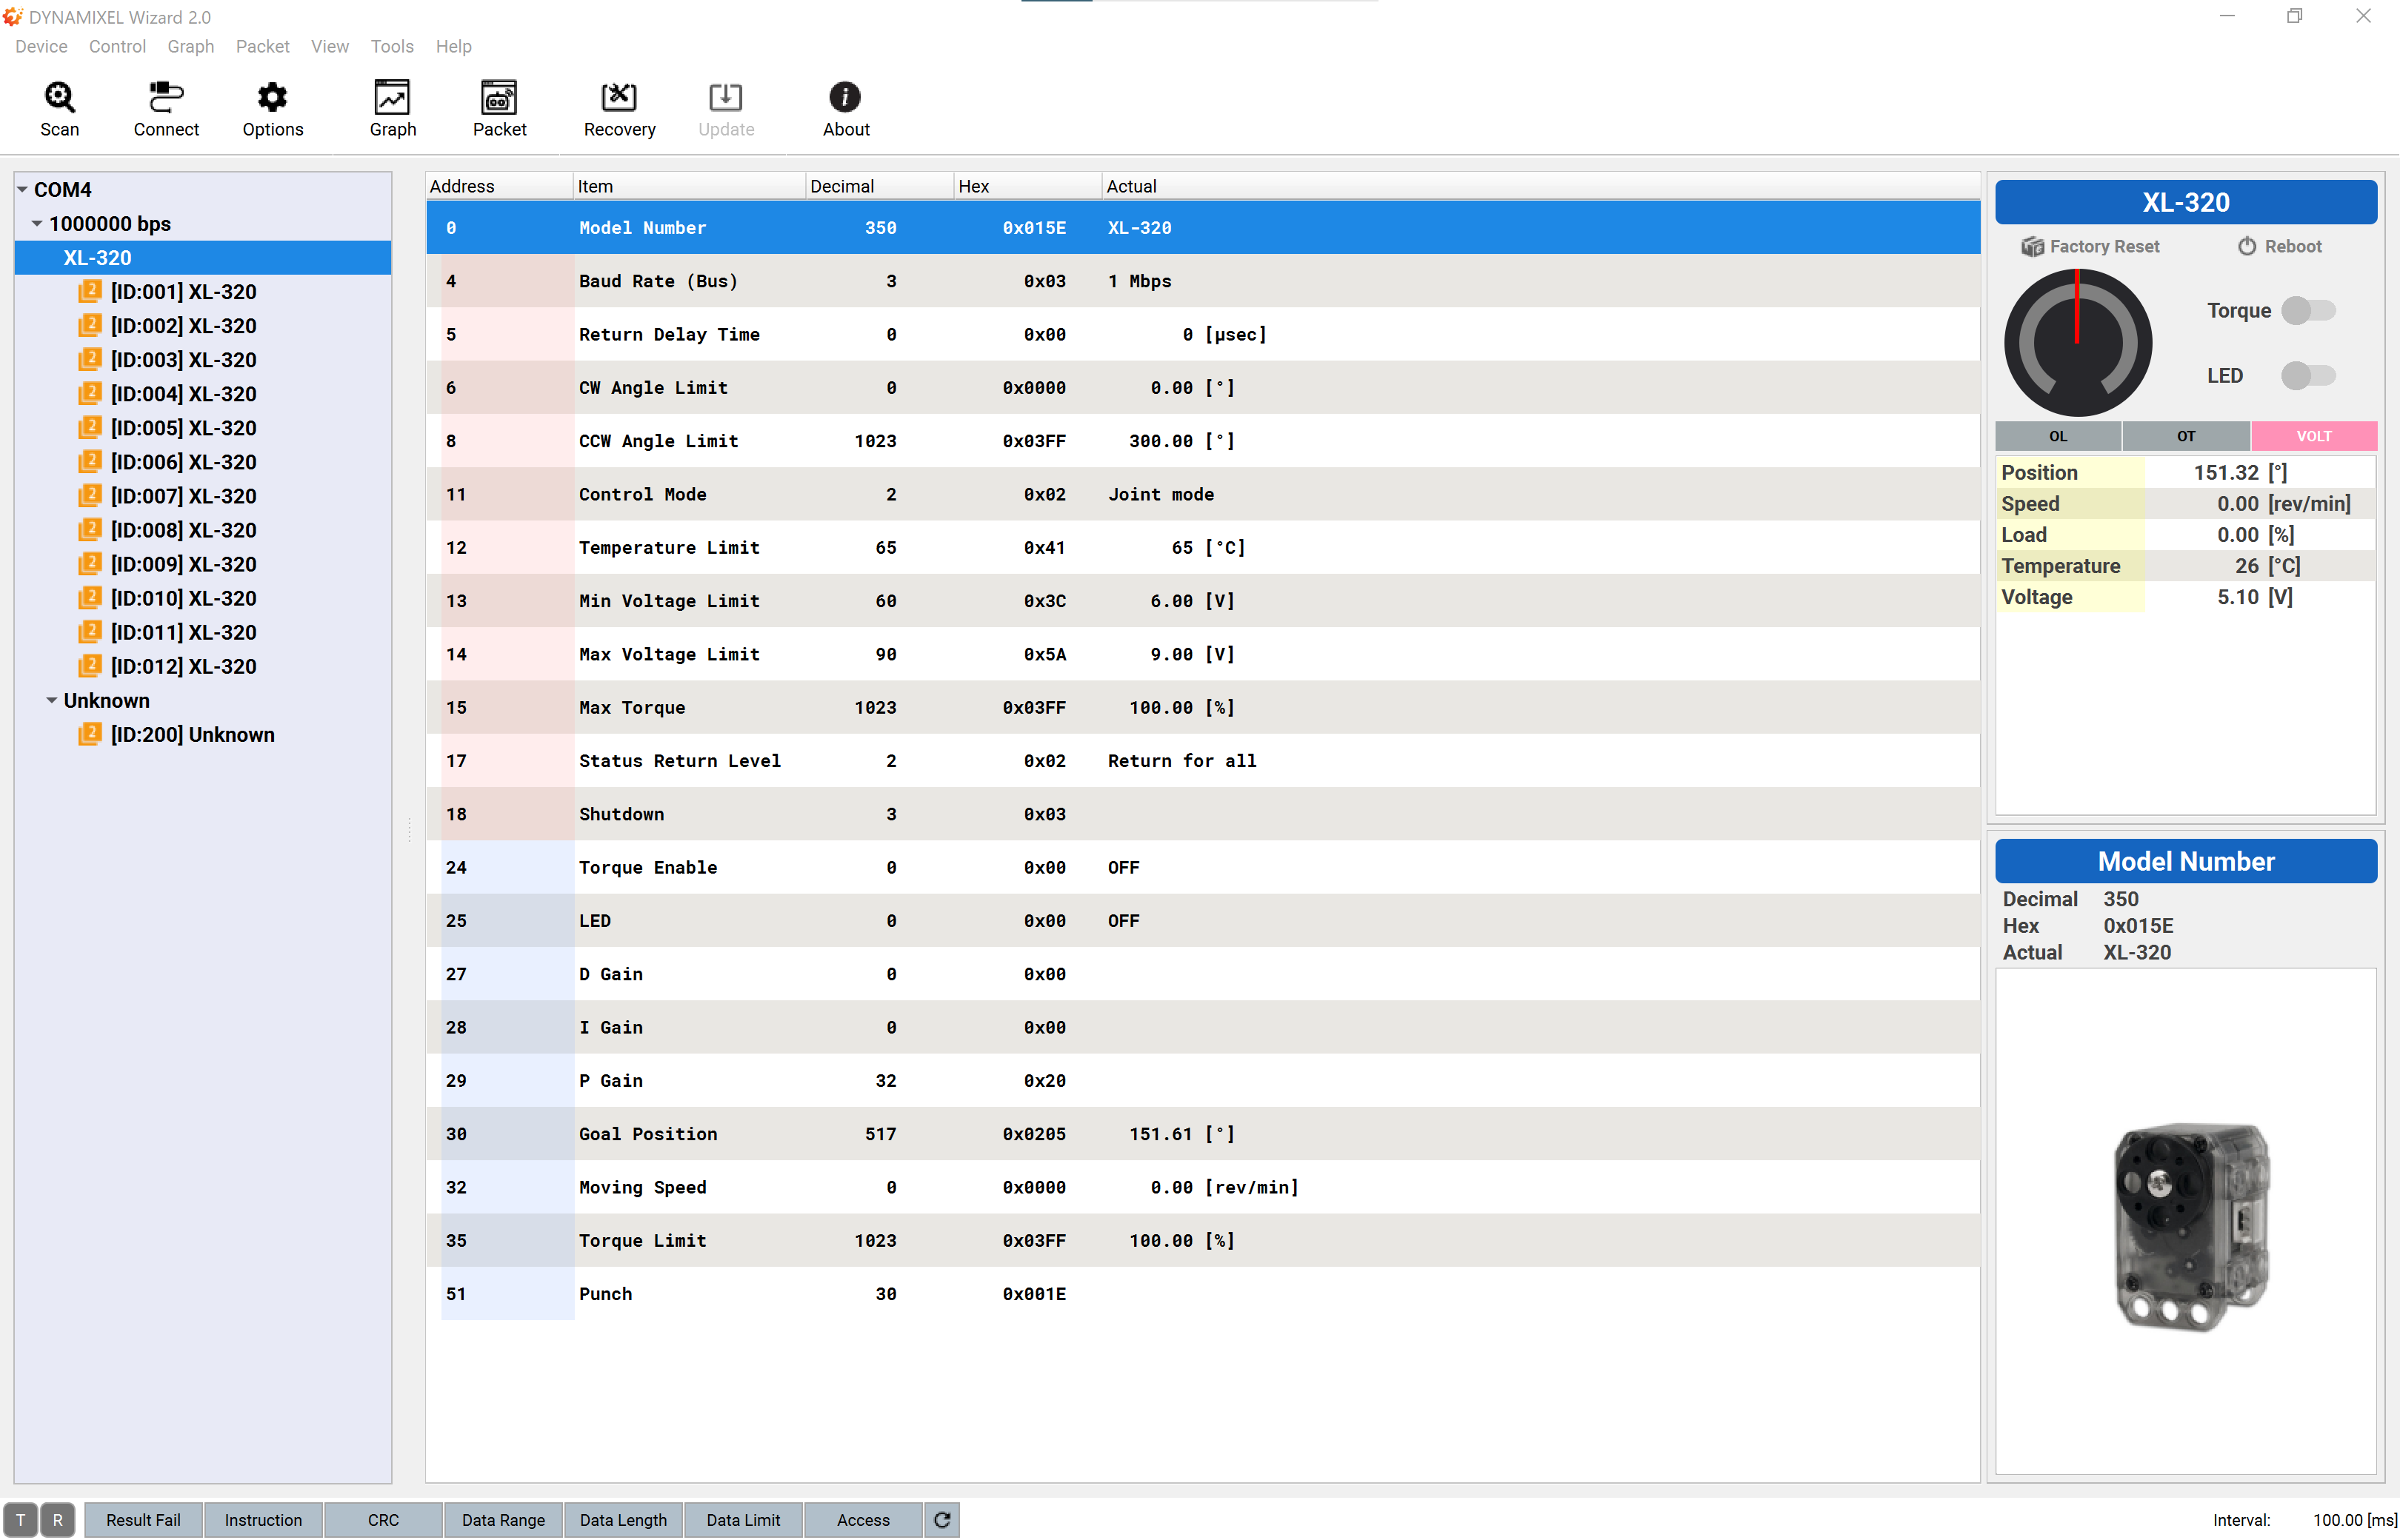Select the LED table row
This screenshot has height=1540, width=2400.
coord(1204,920)
